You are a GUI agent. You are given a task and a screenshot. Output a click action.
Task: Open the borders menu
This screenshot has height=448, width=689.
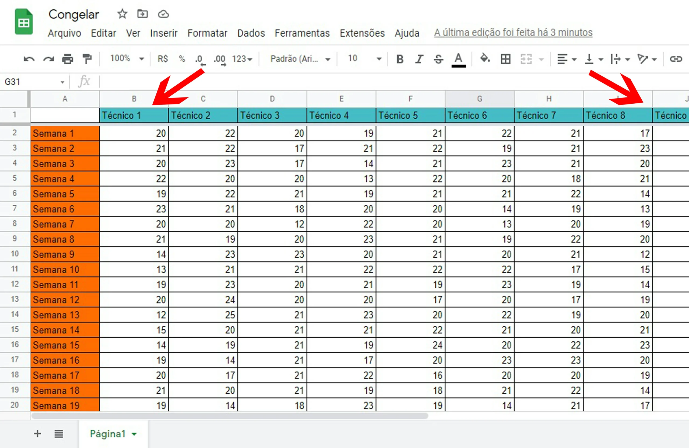point(505,59)
